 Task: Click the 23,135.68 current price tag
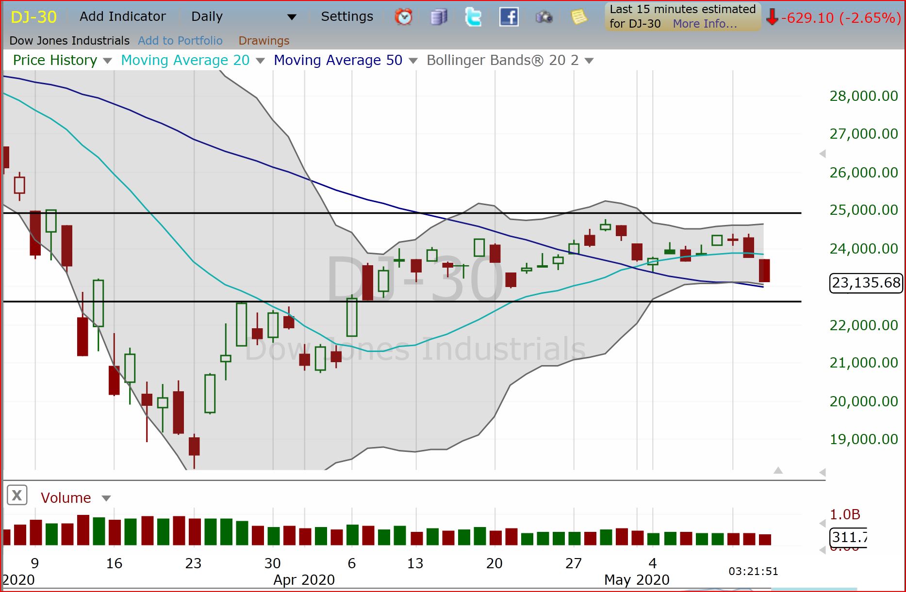click(866, 283)
